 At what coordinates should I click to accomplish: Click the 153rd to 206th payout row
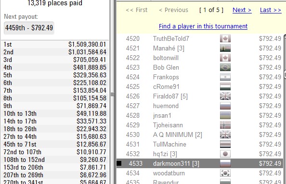[x=55, y=167]
